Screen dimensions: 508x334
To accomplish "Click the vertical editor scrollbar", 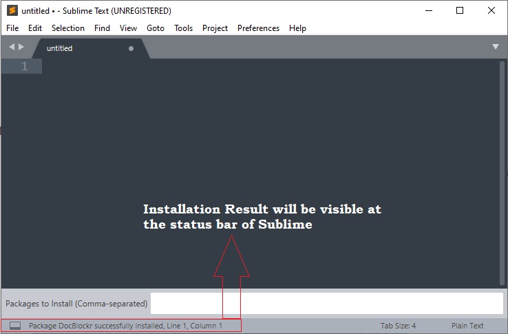I will tap(502, 174).
